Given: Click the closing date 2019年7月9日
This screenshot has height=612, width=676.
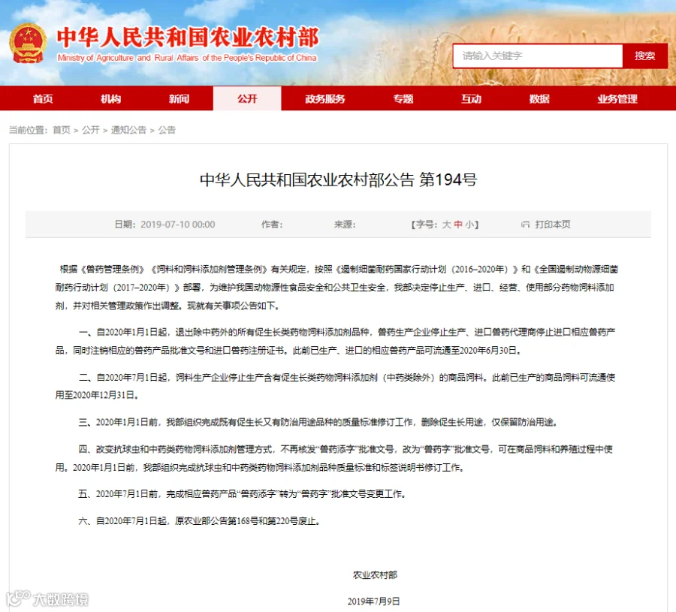Looking at the screenshot, I should [x=374, y=601].
